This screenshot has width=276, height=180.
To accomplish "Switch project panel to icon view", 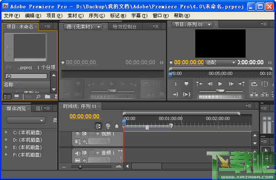I will [x=17, y=96].
